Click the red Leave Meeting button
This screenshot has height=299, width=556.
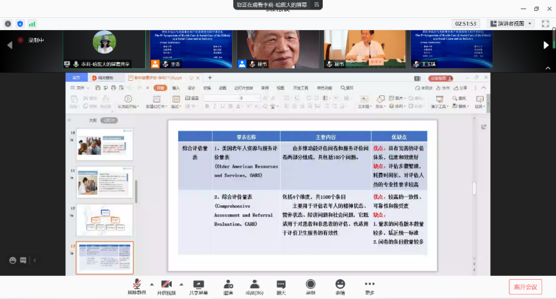tap(525, 287)
